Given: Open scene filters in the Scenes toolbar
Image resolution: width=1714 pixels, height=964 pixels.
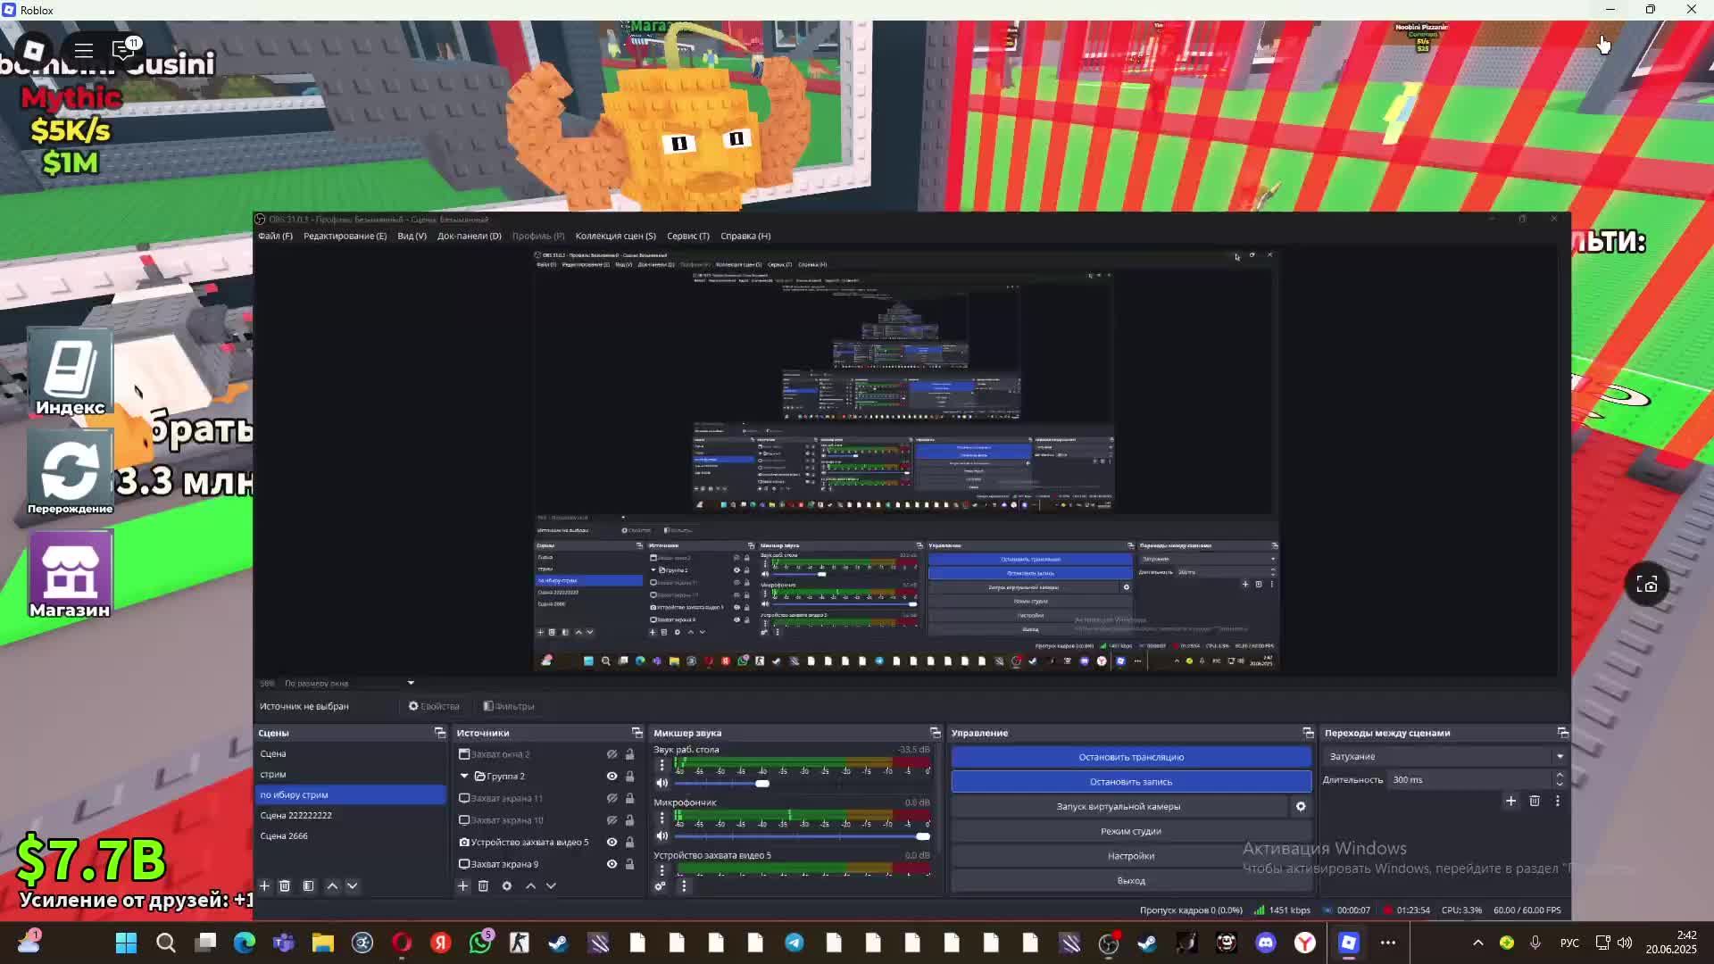Looking at the screenshot, I should (x=308, y=885).
